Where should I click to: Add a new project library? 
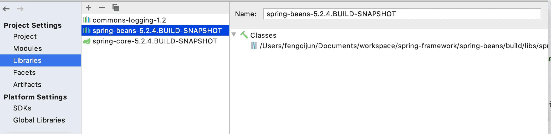click(88, 8)
